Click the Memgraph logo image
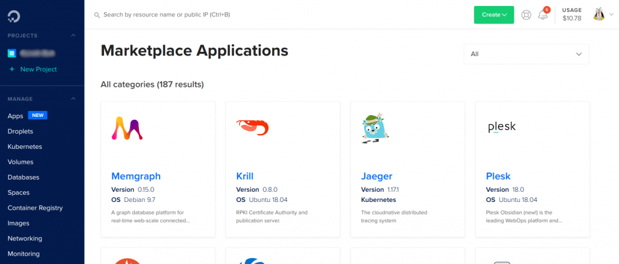 (127, 128)
